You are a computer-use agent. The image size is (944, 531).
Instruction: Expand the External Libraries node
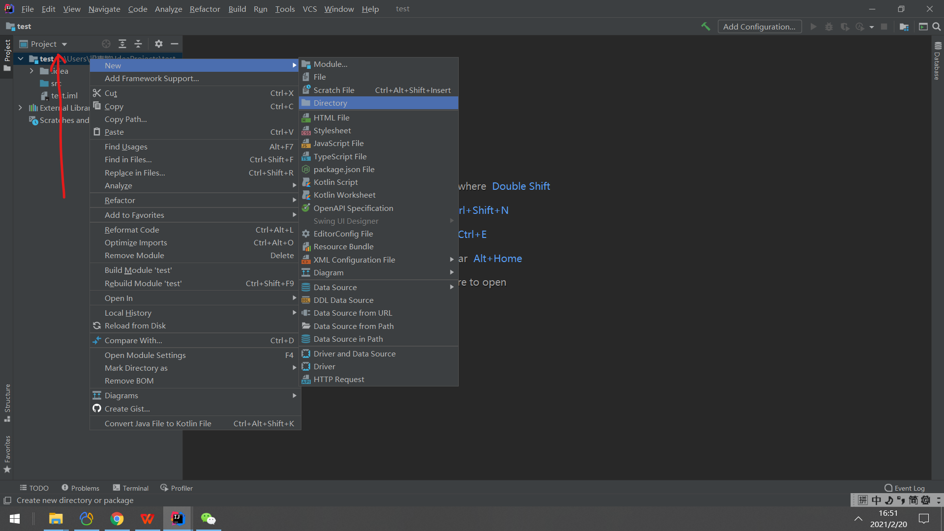pos(20,108)
